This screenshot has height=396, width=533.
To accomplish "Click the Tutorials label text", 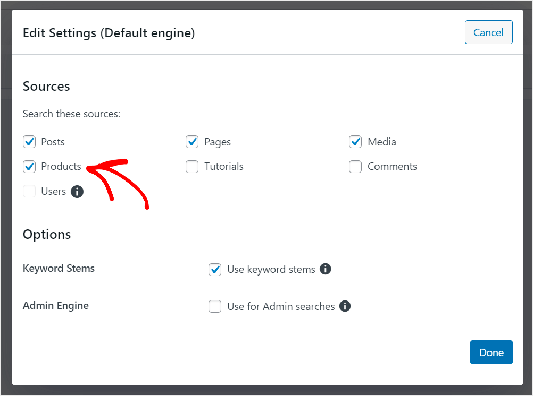I will [224, 166].
